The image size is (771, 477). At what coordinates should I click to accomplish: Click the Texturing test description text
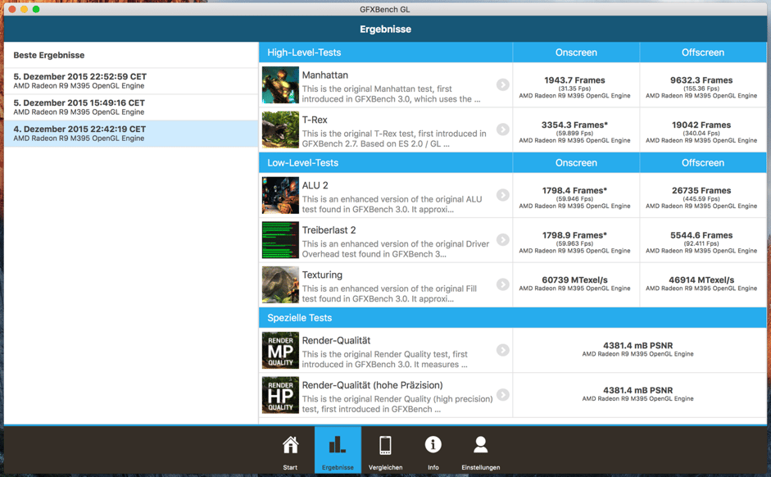(389, 293)
